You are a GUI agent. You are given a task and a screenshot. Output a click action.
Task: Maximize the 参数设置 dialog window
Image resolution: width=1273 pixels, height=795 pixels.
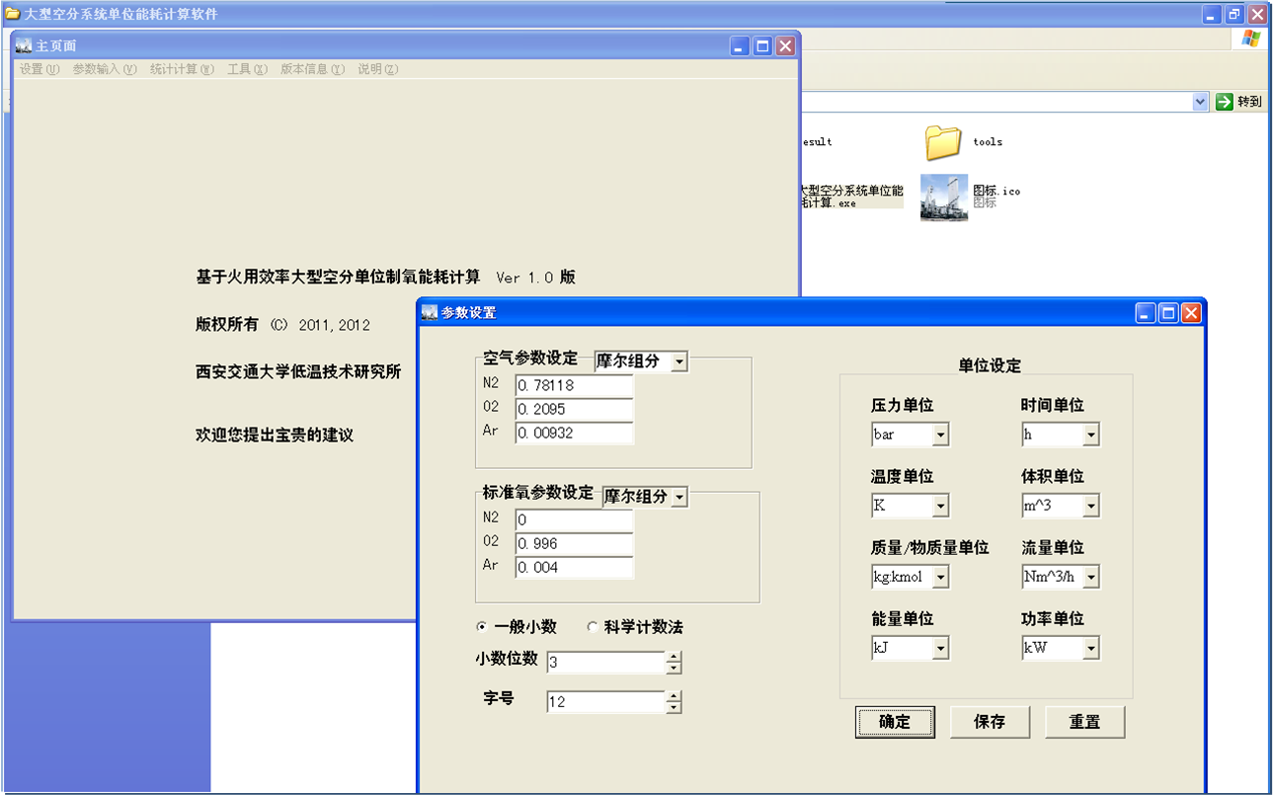pos(1168,313)
